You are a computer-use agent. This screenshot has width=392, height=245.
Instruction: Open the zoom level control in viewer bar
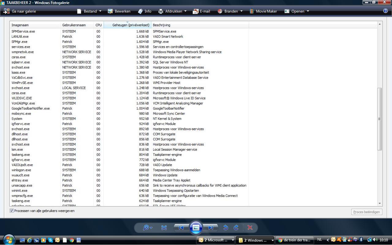pos(148,228)
